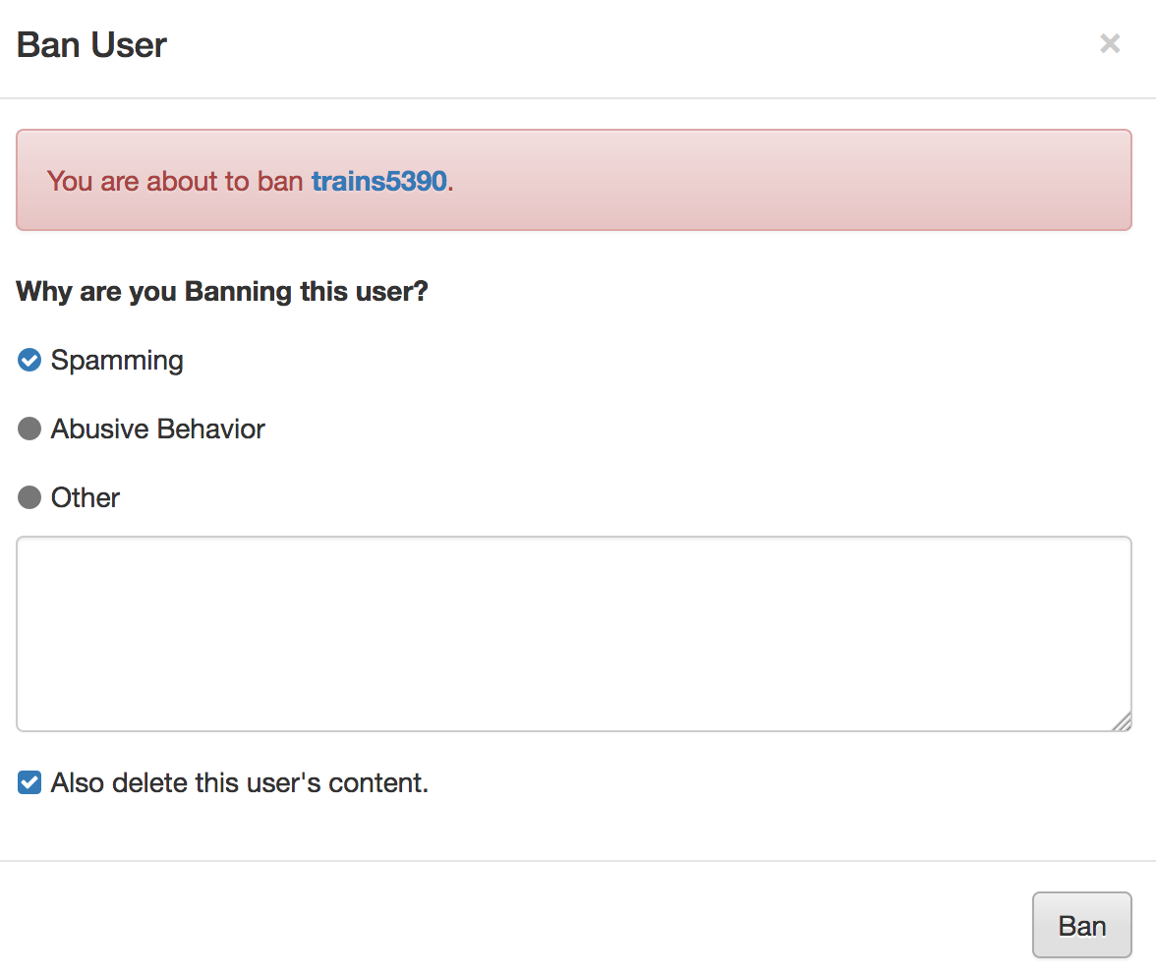The width and height of the screenshot is (1156, 975).
Task: Click the "Why are you Banning this user?" heading
Action: click(x=222, y=291)
